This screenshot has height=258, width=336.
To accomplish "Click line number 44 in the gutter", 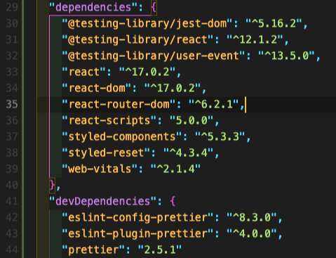I will click(x=12, y=250).
